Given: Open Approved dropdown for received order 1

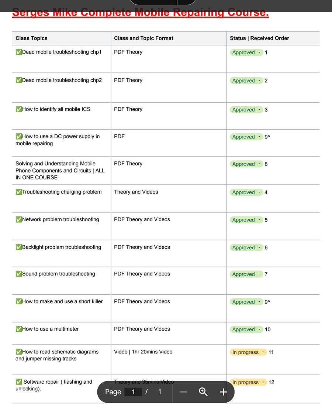Looking at the screenshot, I should 246,52.
